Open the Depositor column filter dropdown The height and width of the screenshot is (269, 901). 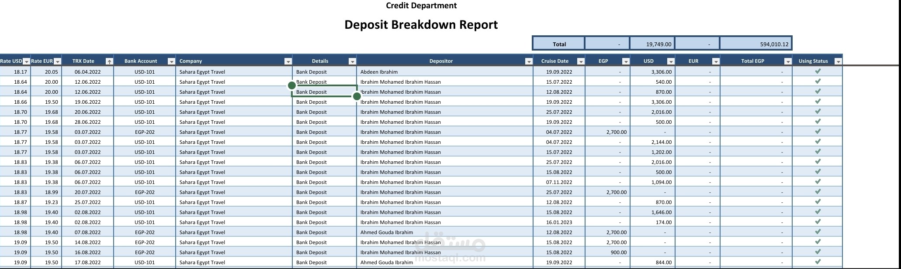pos(529,61)
